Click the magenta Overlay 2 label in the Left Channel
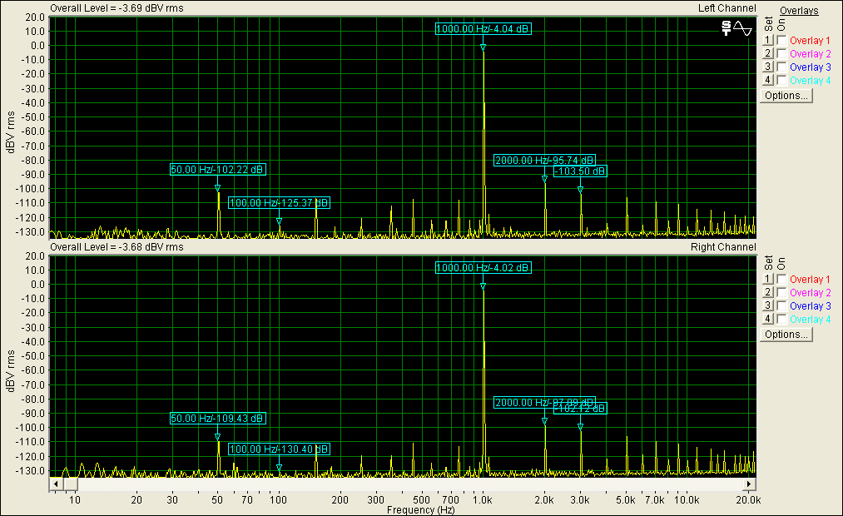The image size is (843, 516). pyautogui.click(x=810, y=54)
